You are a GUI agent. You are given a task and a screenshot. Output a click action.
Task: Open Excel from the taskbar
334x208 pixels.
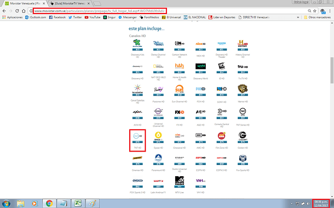(78, 203)
